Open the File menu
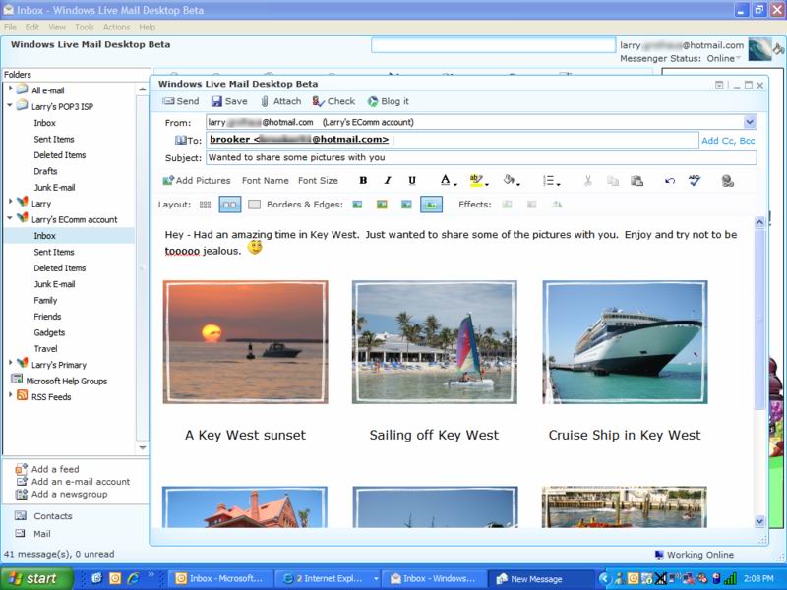The width and height of the screenshot is (787, 590). (x=10, y=28)
